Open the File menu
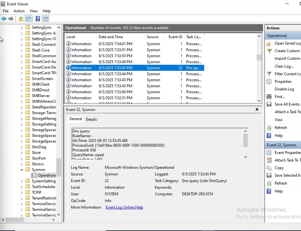 [5, 11]
